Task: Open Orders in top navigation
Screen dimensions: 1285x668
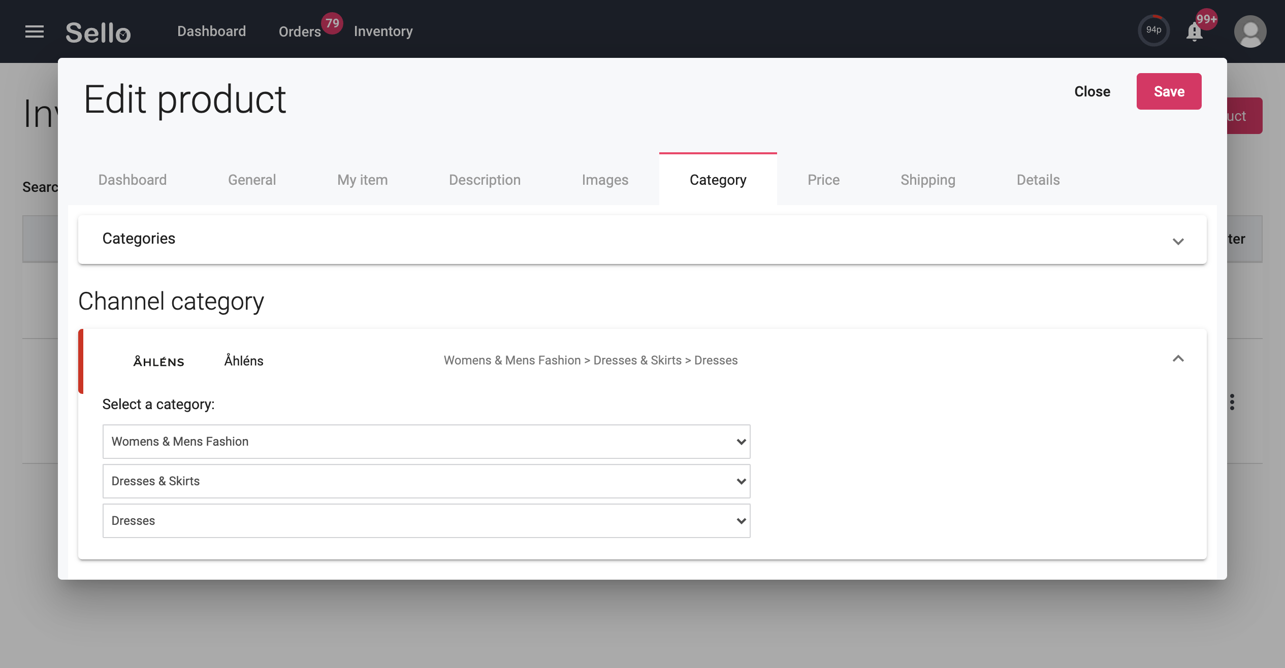Action: click(300, 31)
